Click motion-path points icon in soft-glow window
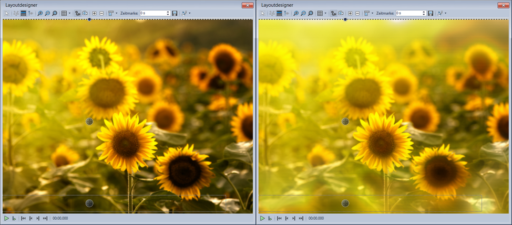The image size is (512, 225). (272, 13)
